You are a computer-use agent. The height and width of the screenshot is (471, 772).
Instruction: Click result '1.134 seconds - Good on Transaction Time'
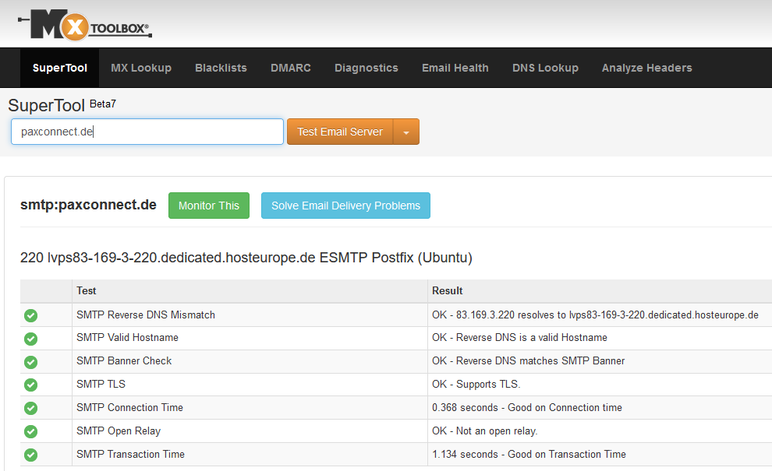coord(529,455)
